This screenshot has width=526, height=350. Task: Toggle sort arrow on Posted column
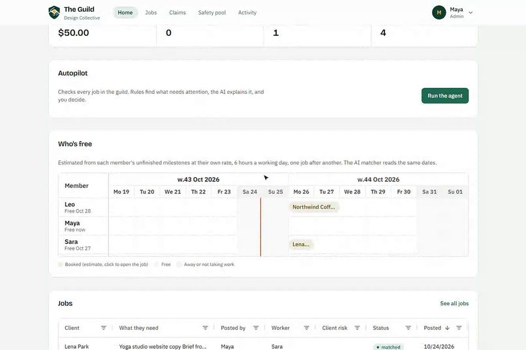(447, 328)
